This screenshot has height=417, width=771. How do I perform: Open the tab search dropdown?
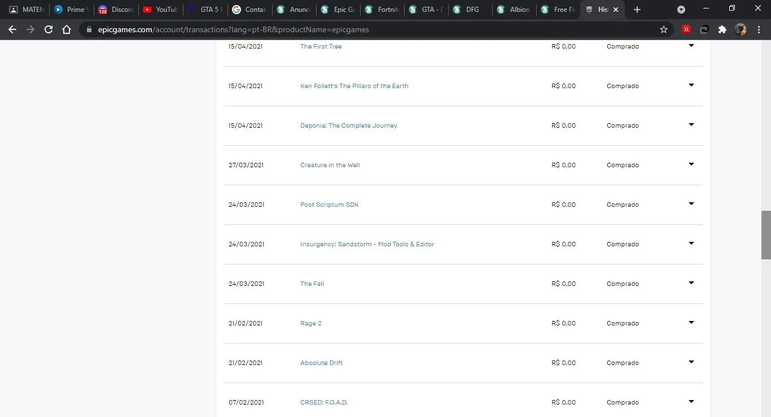click(681, 10)
